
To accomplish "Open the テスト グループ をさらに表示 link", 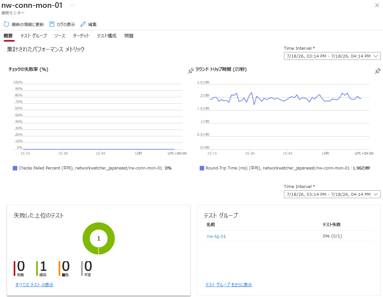I will pyautogui.click(x=229, y=285).
